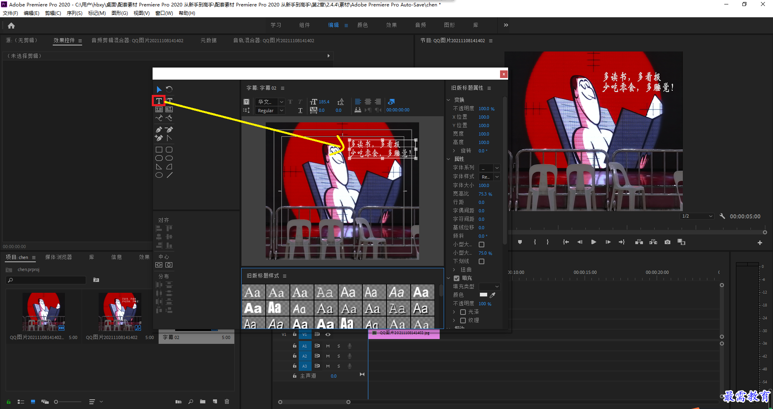The height and width of the screenshot is (409, 773).
Task: Toggle Show Background Video icon
Action: [391, 102]
